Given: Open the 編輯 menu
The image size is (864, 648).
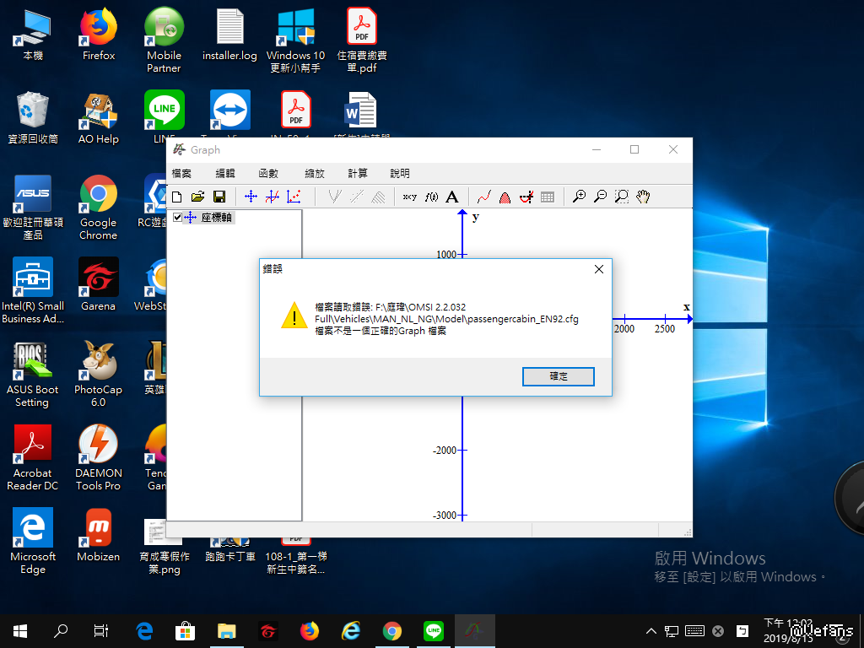Looking at the screenshot, I should (x=224, y=174).
